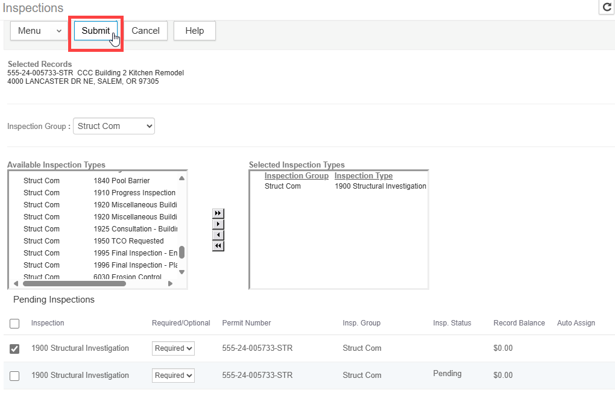This screenshot has width=615, height=396.
Task: Click the horizontal scrollbar of available types
Action: [74, 283]
